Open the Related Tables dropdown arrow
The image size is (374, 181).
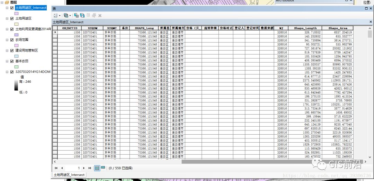[x=70, y=16]
